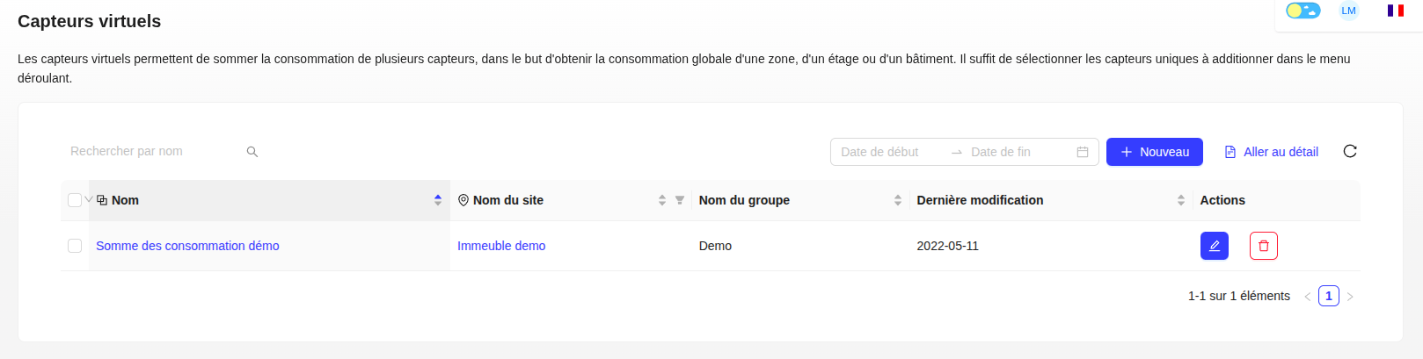
Task: Sort by the Nom column
Action: coord(438,200)
